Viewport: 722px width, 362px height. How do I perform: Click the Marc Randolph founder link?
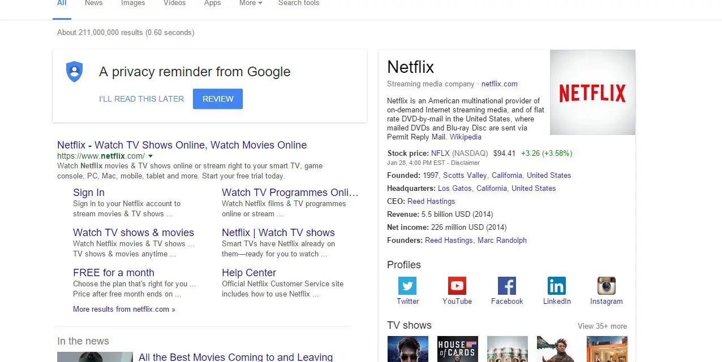tap(502, 241)
